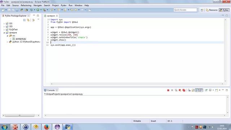
Task: Click the Last Edit Location toolbar icon
Action: (x=72, y=10)
